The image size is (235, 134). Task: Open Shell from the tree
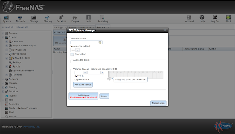pos(11,113)
